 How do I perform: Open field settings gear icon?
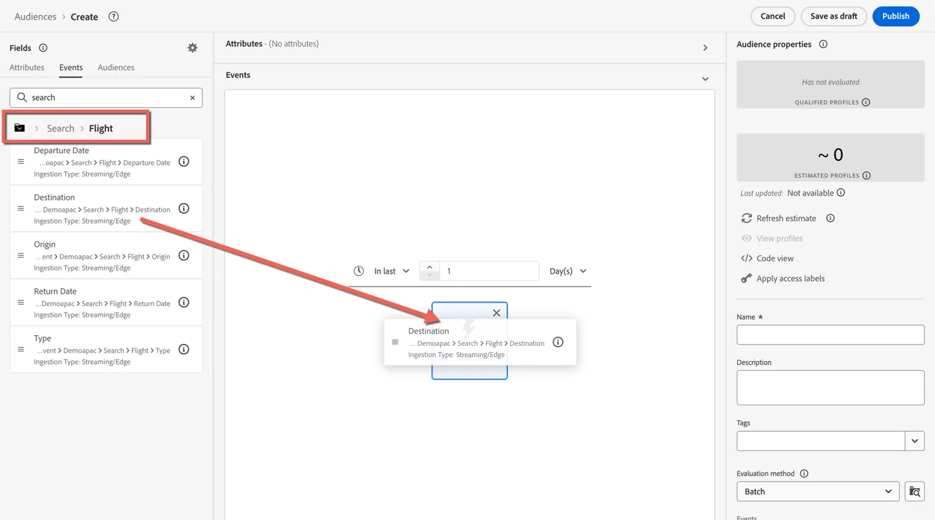193,48
